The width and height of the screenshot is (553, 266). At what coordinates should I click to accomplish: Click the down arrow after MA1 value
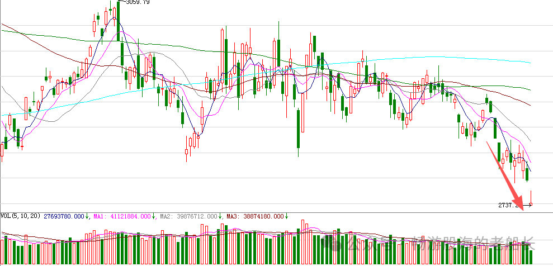pyautogui.click(x=154, y=216)
